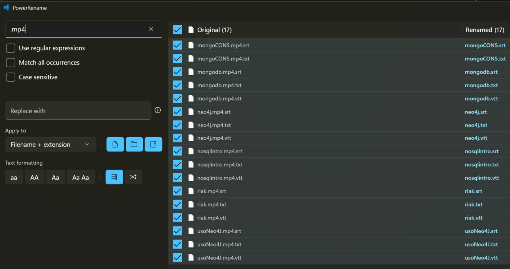
Task: Enable the Case sensitive option
Action: (x=10, y=77)
